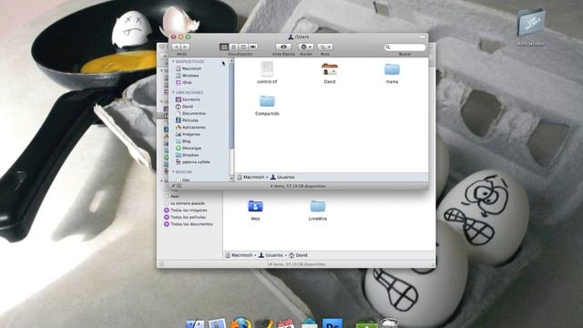
Task: Toggle the toolbar with the pill button in title bar
Action: (x=422, y=36)
